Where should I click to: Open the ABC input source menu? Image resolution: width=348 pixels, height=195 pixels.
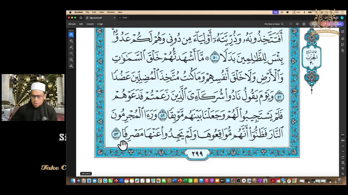click(296, 12)
